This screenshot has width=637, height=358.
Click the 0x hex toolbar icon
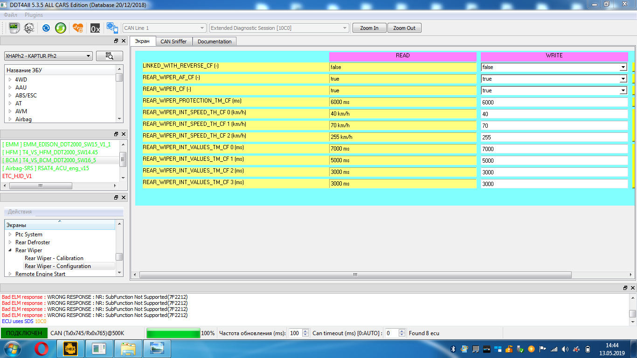click(x=95, y=28)
